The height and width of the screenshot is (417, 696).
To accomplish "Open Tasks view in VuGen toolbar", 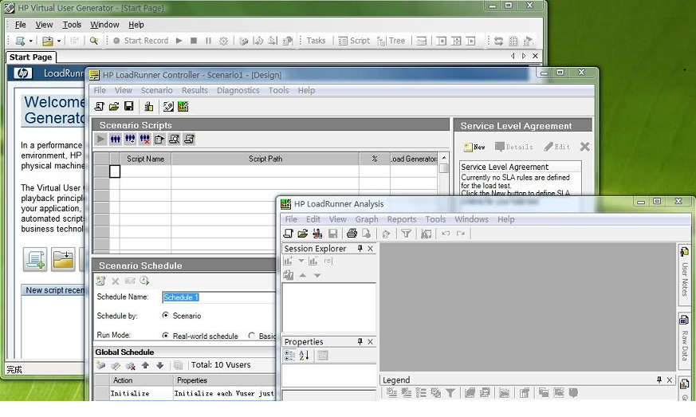I will coord(316,41).
